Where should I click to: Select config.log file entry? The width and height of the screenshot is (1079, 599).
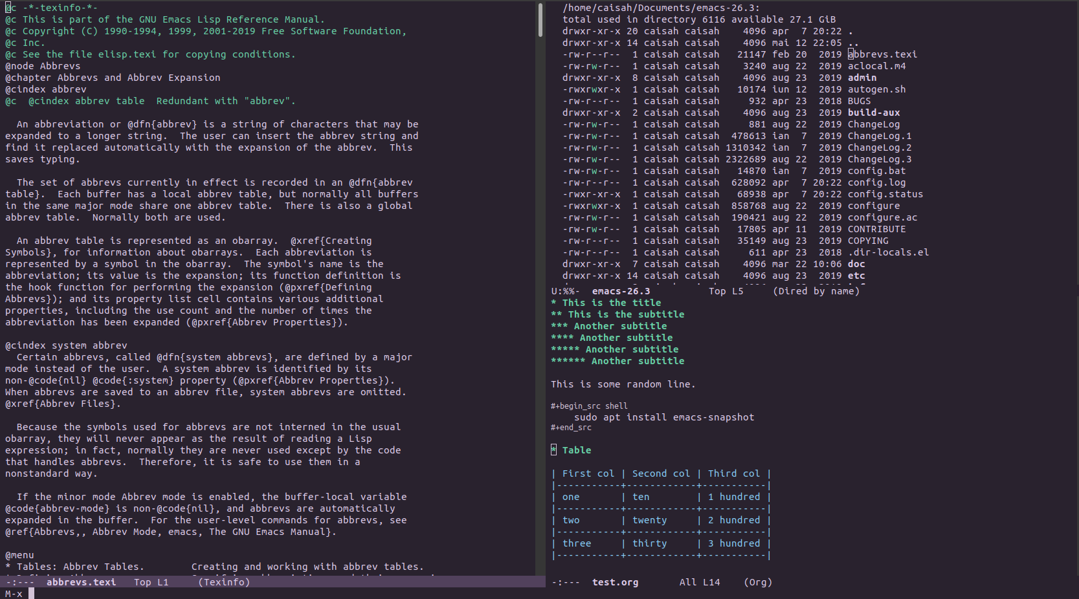[876, 182]
